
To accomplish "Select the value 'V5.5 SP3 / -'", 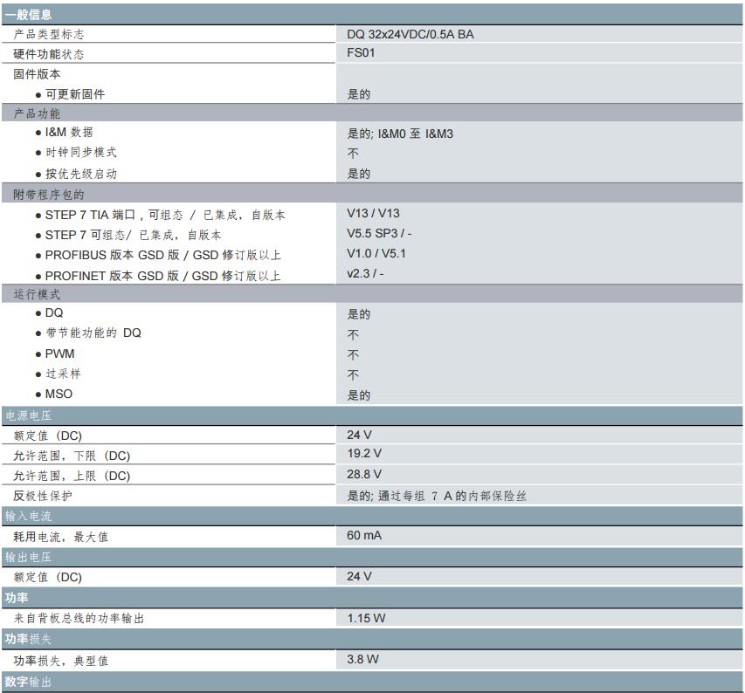I will click(x=379, y=233).
